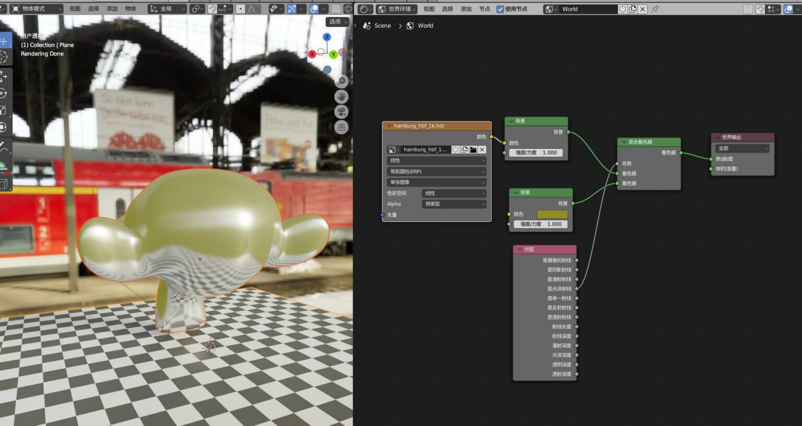Toggle proportional editing in the viewport header

[241, 9]
